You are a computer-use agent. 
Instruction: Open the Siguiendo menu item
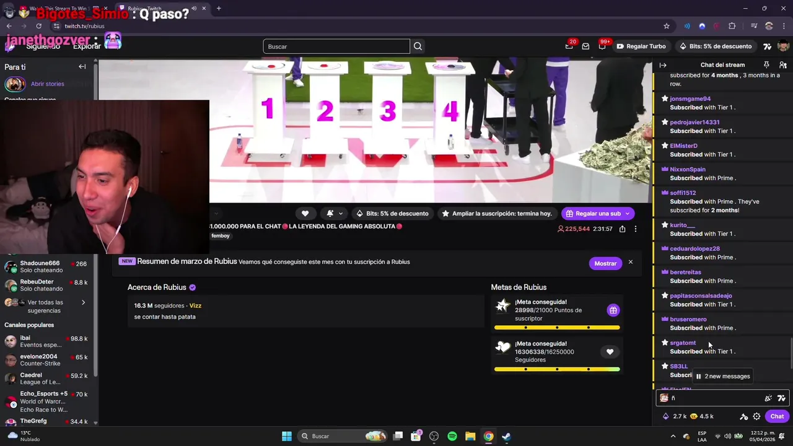pyautogui.click(x=43, y=46)
